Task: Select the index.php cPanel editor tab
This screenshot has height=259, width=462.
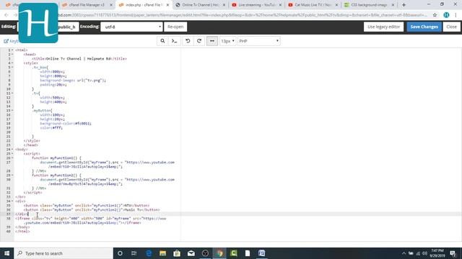Action: (x=144, y=5)
